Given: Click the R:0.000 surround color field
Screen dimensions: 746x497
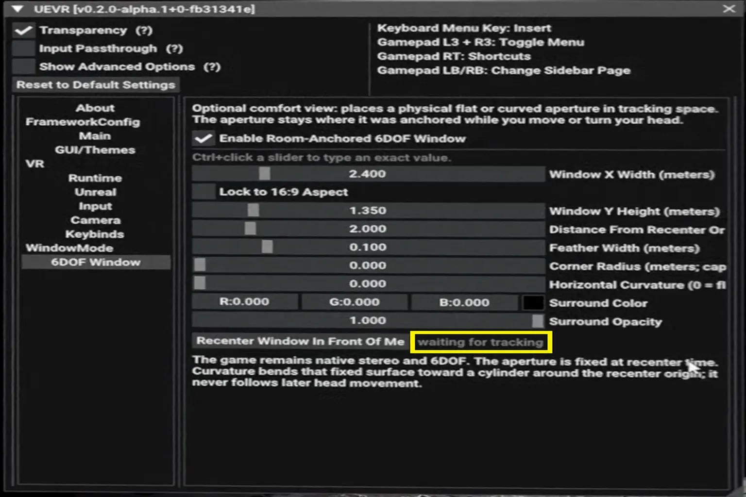Looking at the screenshot, I should tap(245, 302).
